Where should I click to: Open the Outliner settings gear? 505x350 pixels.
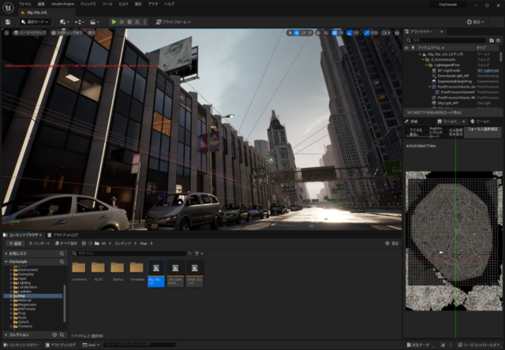(x=498, y=40)
